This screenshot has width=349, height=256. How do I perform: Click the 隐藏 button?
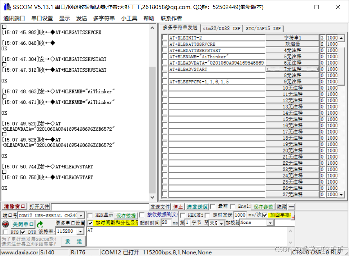282,207
